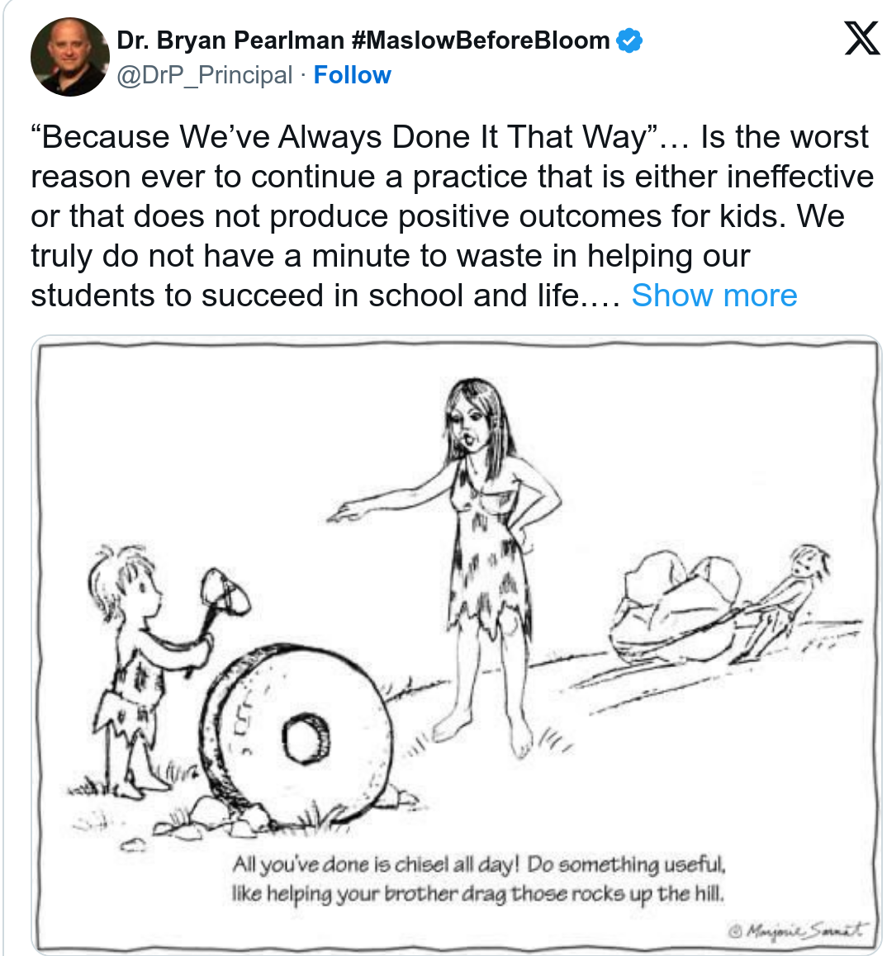
Task: Expand the tweet with Show more
Action: [714, 296]
